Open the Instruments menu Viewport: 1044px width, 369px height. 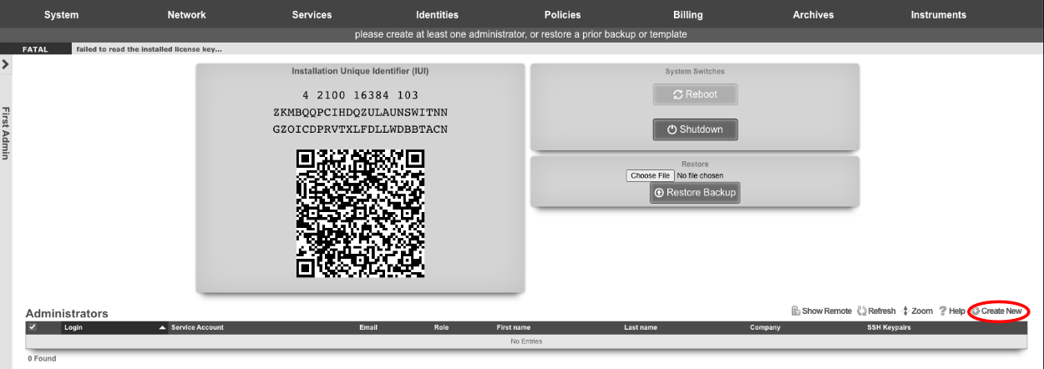[x=938, y=14]
